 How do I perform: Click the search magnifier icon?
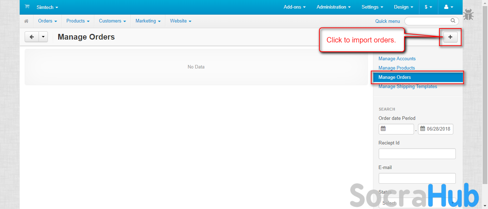click(453, 21)
